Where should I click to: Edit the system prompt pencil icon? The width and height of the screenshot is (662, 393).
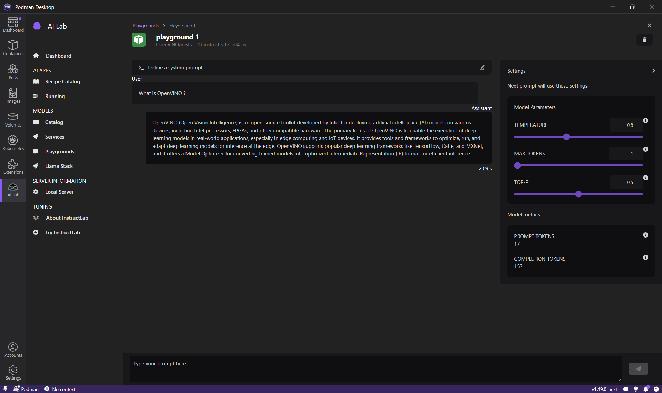(482, 68)
